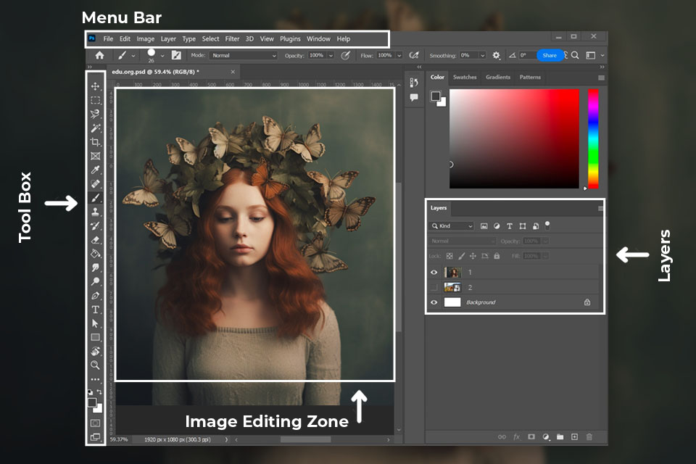This screenshot has height=464, width=696.
Task: Add a layer mask icon
Action: pos(531,437)
